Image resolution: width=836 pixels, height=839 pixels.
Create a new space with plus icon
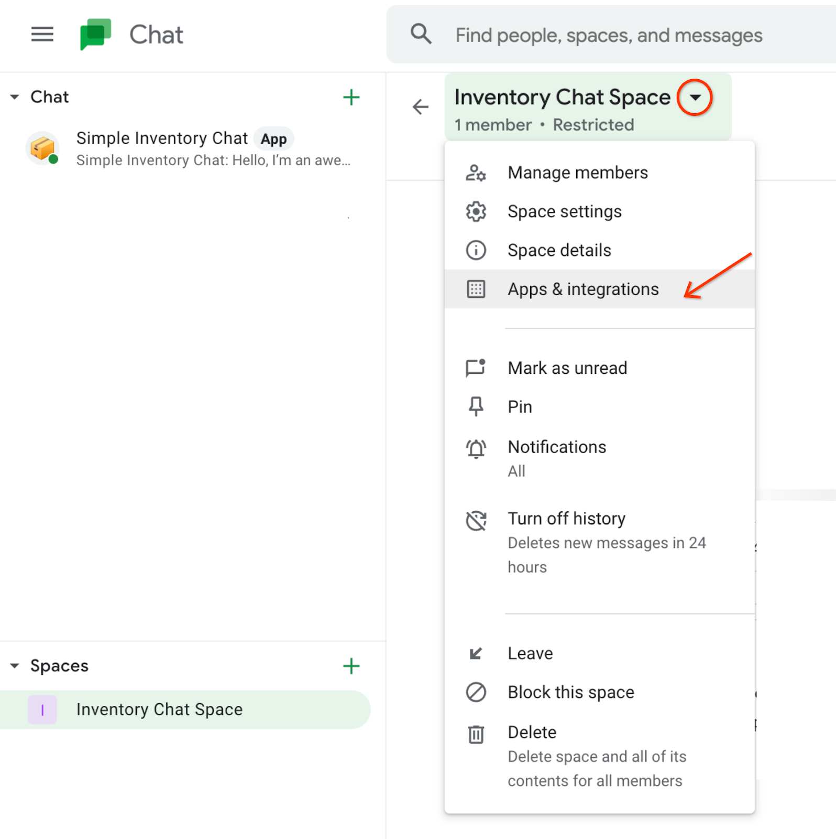coord(351,666)
